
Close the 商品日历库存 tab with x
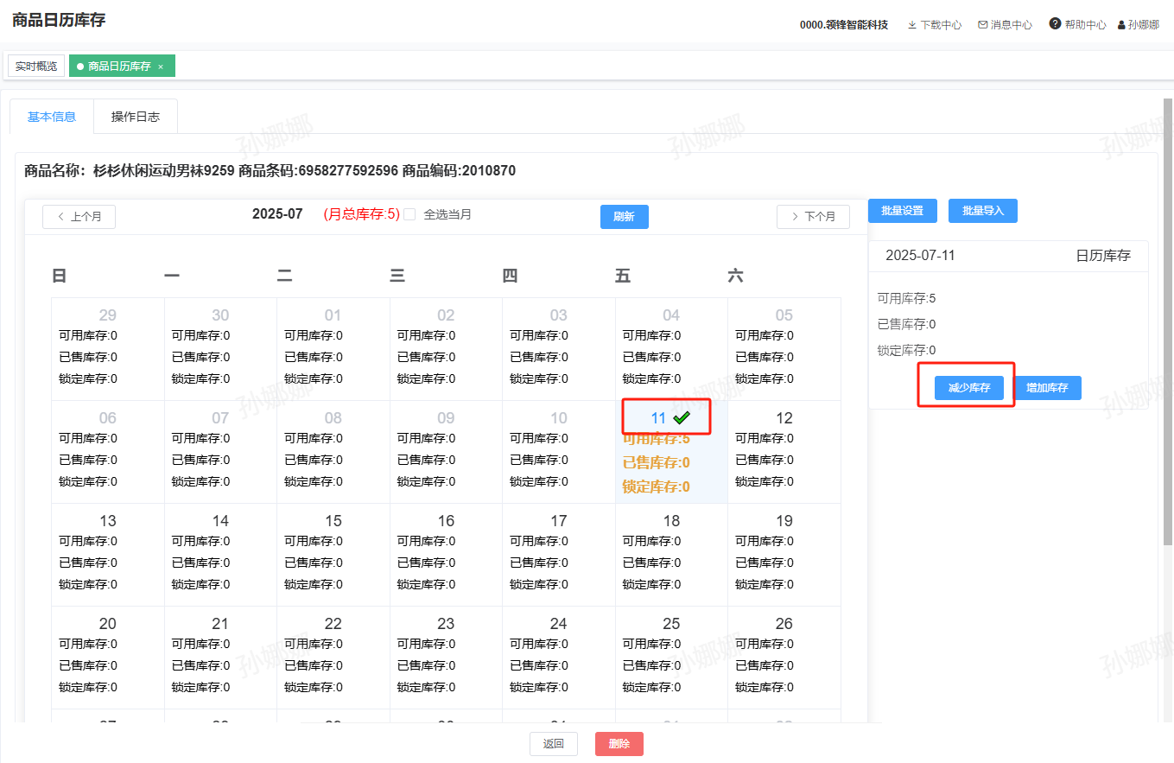coord(161,67)
